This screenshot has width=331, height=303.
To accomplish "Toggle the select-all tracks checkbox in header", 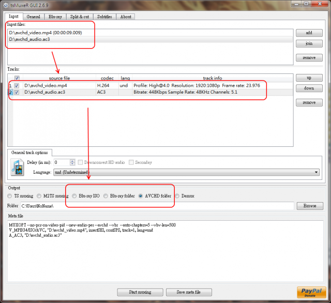I will click(17, 78).
